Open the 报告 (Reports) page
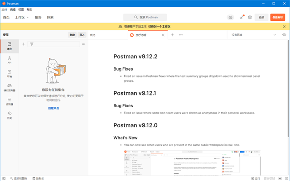Screen dimensions: 290x181 coord(38,17)
